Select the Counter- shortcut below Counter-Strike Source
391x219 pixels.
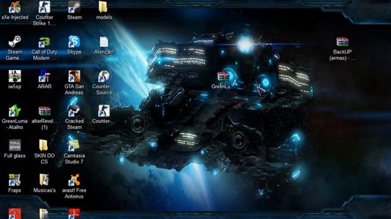(104, 111)
